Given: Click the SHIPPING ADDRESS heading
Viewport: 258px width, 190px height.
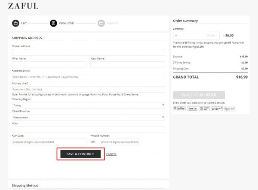Looking at the screenshot, I should (x=27, y=38).
